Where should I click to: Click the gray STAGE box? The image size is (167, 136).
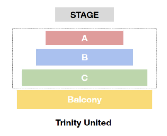coord(84,14)
